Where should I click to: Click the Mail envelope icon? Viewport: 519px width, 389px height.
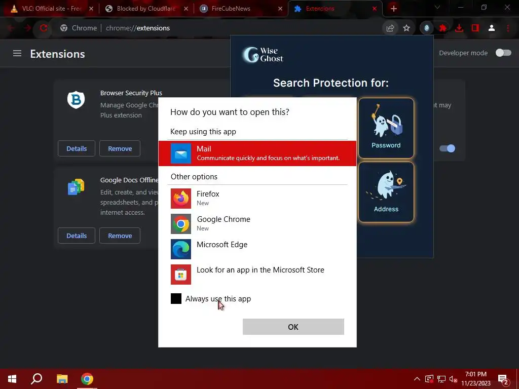click(181, 153)
